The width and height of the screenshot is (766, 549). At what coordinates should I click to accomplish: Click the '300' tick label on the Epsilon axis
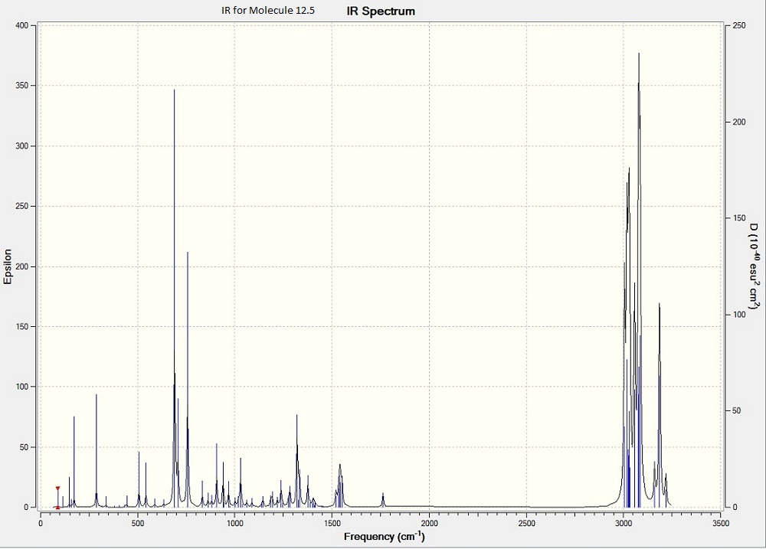22,146
